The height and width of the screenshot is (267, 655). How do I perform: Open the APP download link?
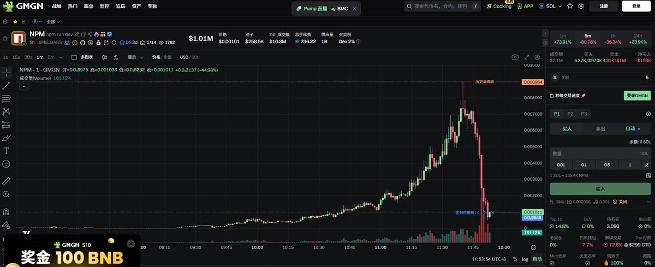click(x=526, y=6)
